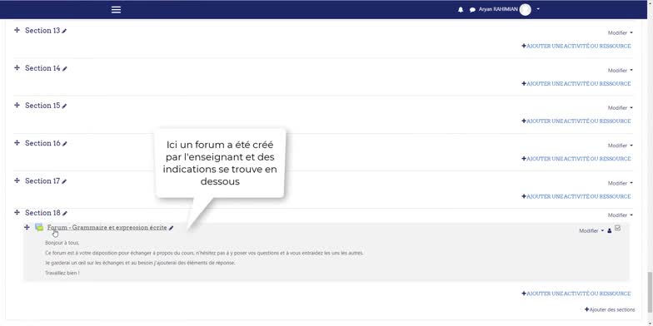Rename the forum using its pencil icon
653x326 pixels.
172,228
